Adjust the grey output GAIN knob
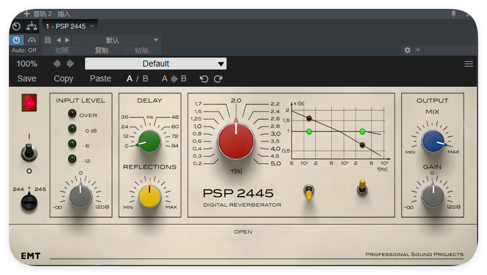The width and height of the screenshot is (487, 275). [x=433, y=197]
